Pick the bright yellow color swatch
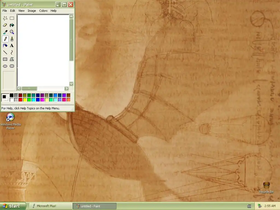280x210 pixels. (25, 100)
